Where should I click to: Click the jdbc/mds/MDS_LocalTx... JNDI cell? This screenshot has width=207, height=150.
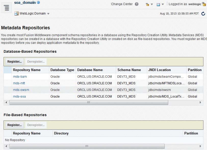166,97
